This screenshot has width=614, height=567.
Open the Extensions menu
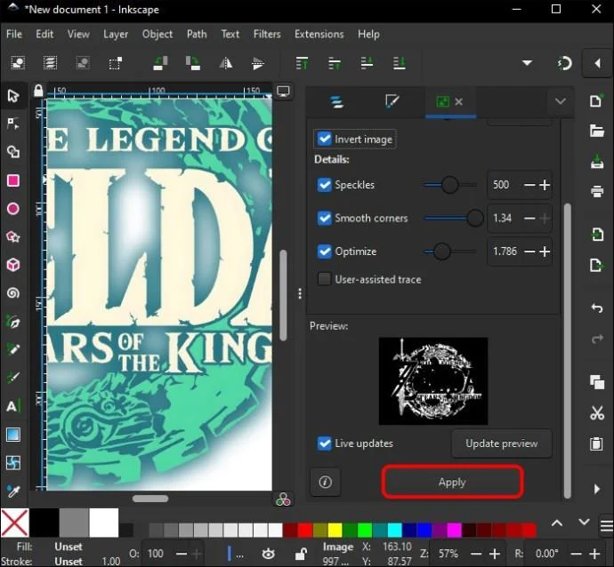coord(319,35)
